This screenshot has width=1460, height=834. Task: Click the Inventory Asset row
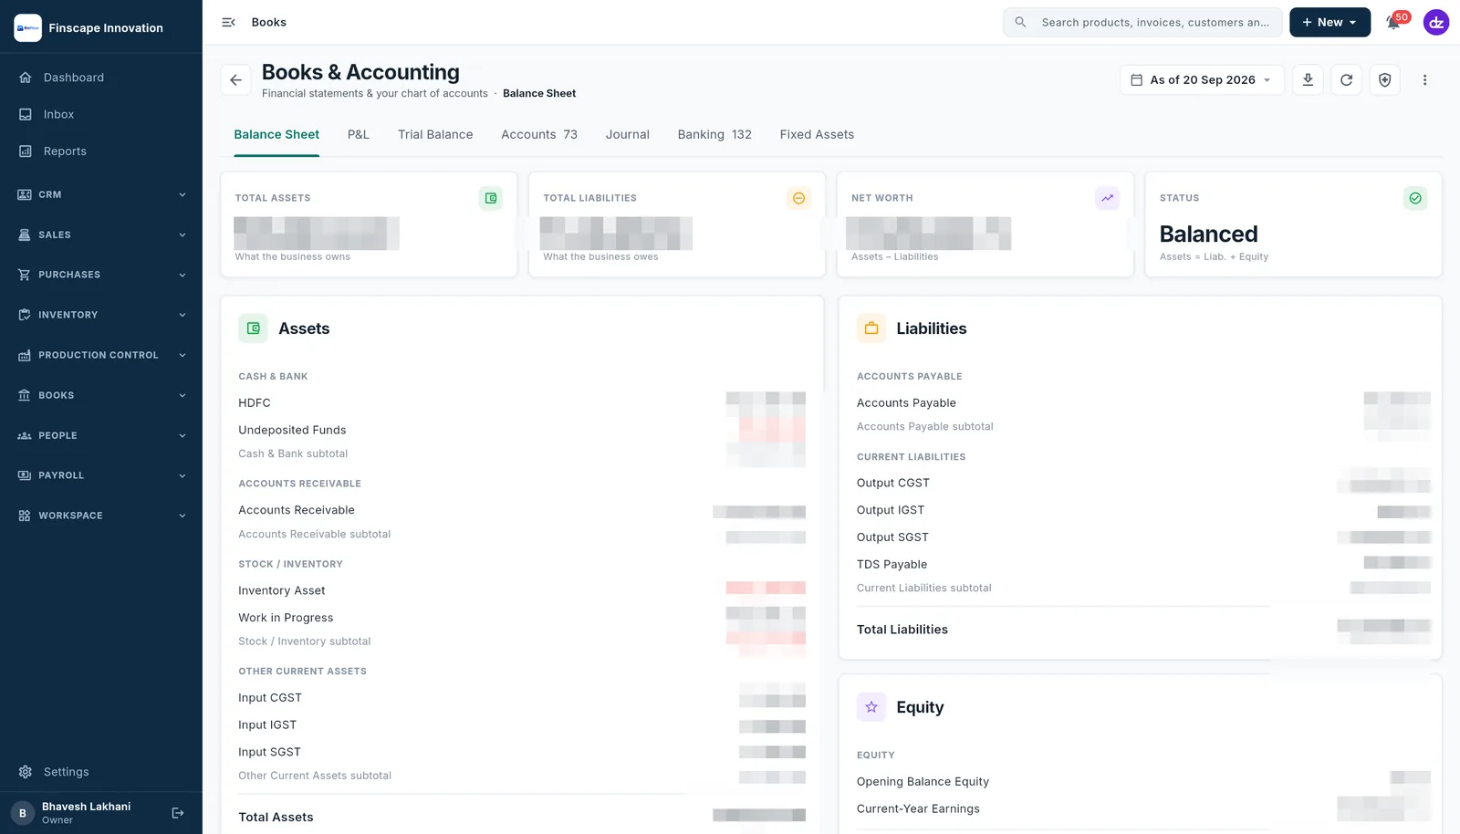[522, 590]
